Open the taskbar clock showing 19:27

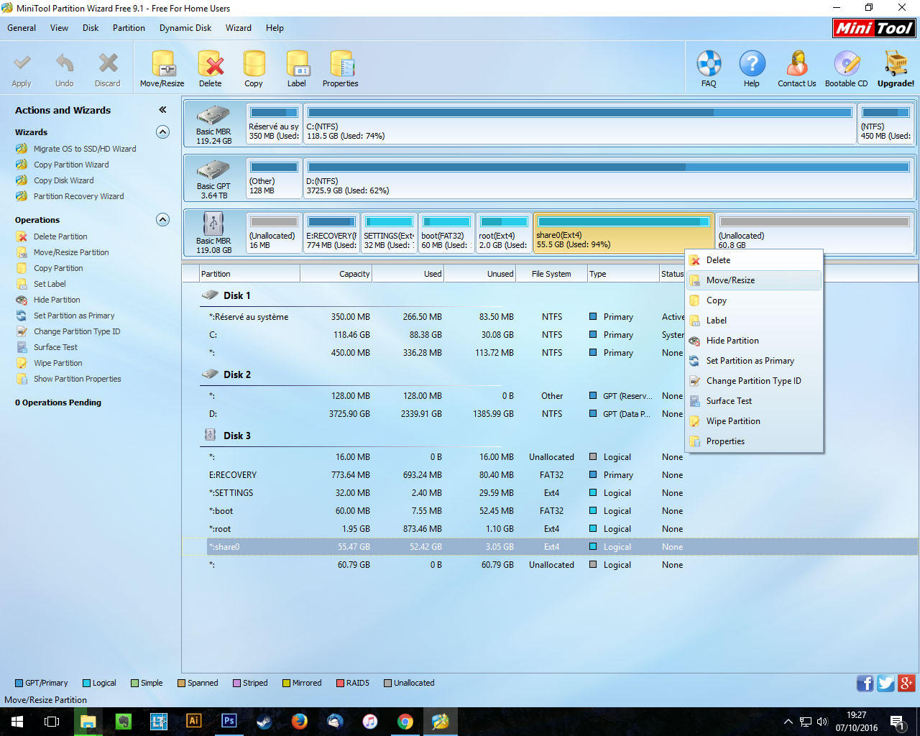[x=856, y=721]
